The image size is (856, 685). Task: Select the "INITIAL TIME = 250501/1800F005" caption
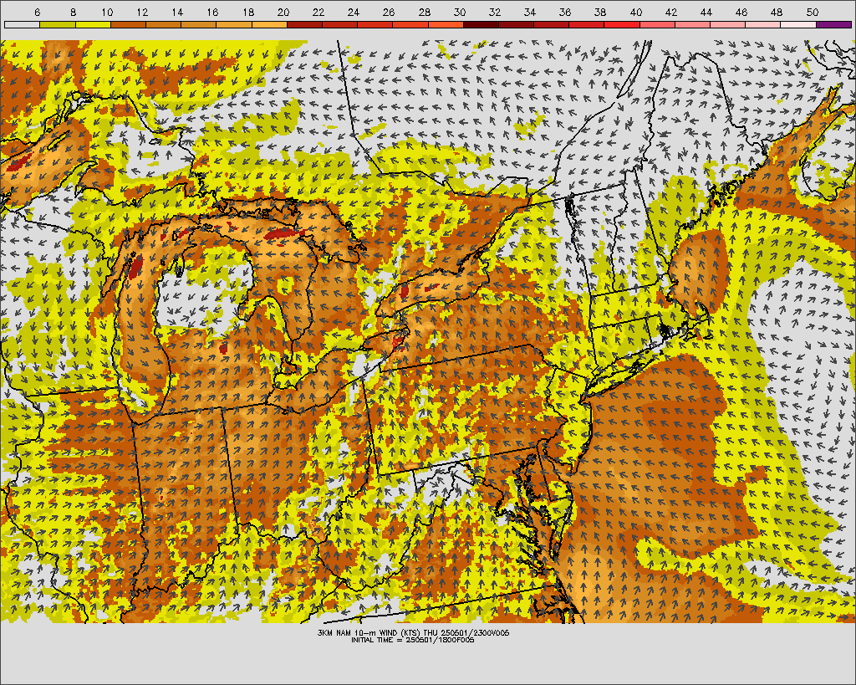coord(413,640)
